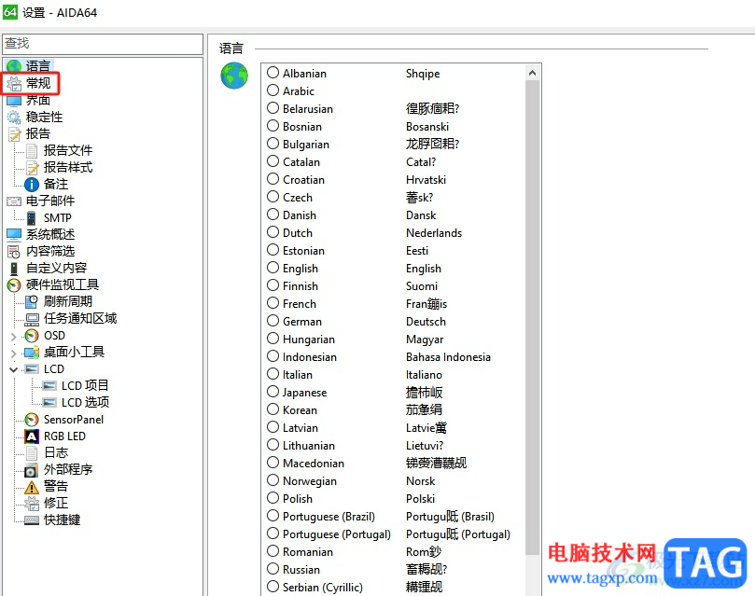The height and width of the screenshot is (596, 755).
Task: Select the 报告 document icon
Action: (14, 133)
